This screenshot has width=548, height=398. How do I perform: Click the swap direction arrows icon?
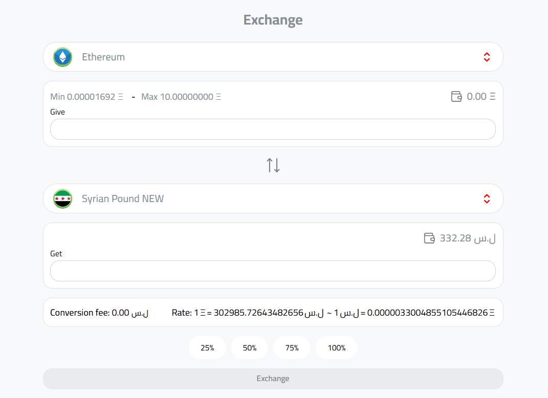pos(273,165)
